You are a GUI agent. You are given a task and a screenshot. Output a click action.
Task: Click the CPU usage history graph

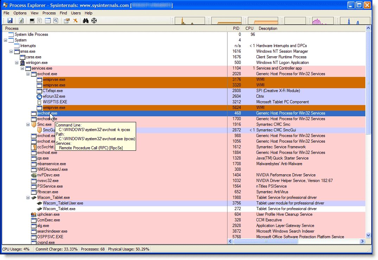coord(190,21)
